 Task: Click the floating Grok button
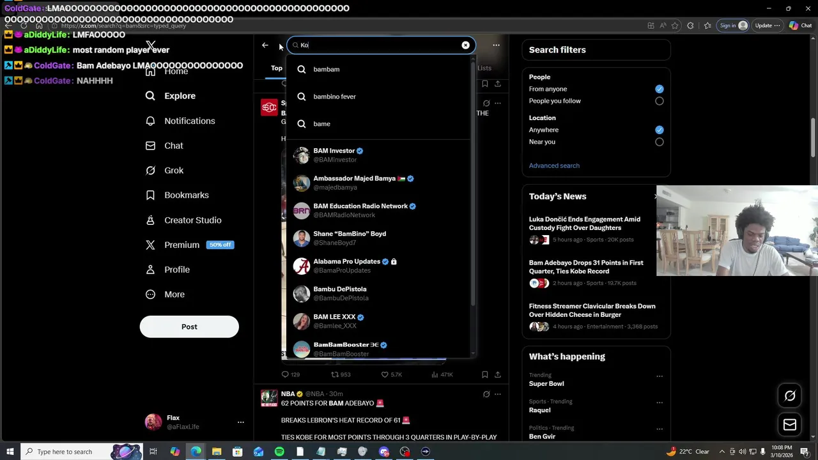pos(790,395)
